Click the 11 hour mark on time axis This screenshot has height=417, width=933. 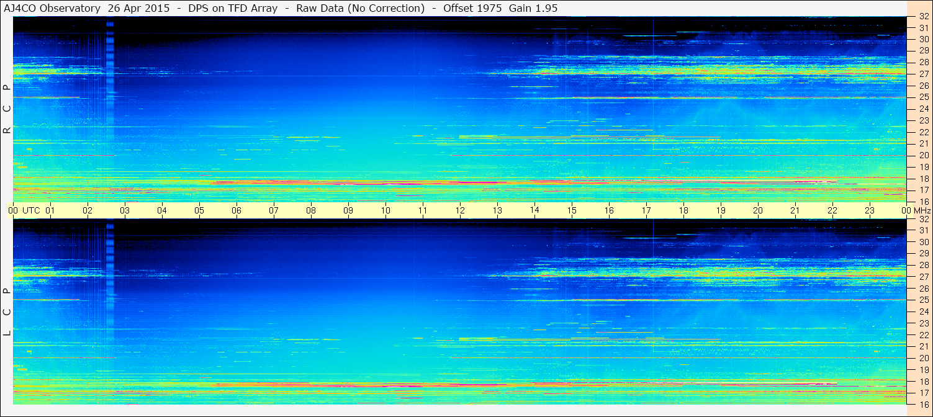point(423,210)
